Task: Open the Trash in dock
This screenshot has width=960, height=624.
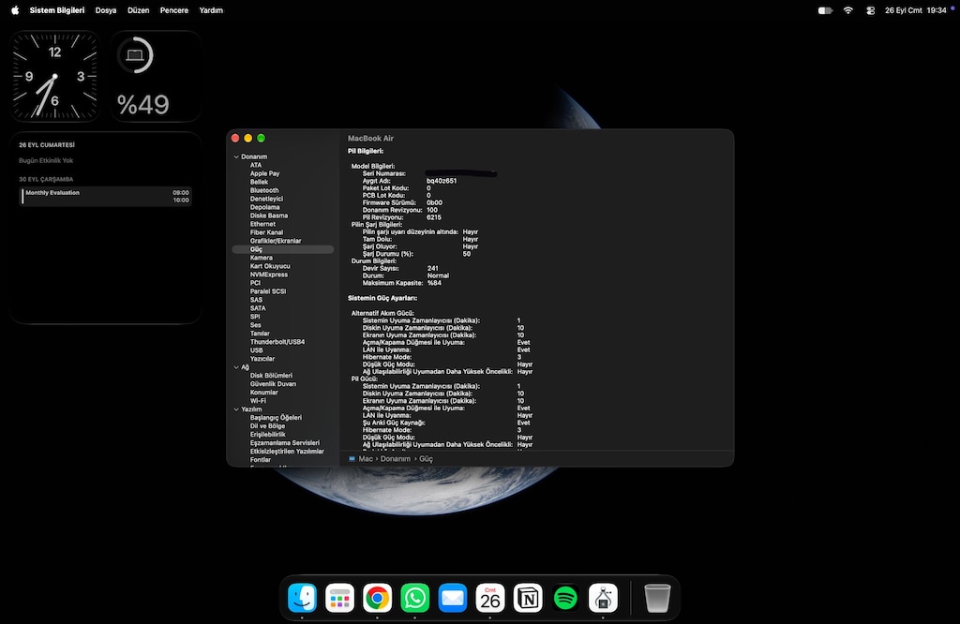Action: coord(657,598)
